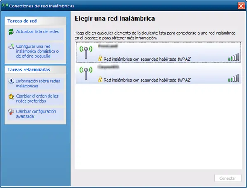Click the padlock icon on first network

pyautogui.click(x=100, y=59)
